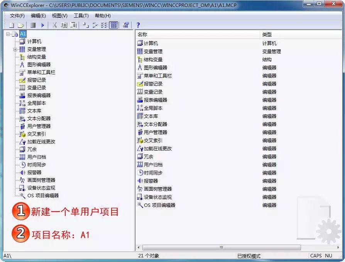Switch to list view icon
345x262 pixels.
[x=104, y=25]
